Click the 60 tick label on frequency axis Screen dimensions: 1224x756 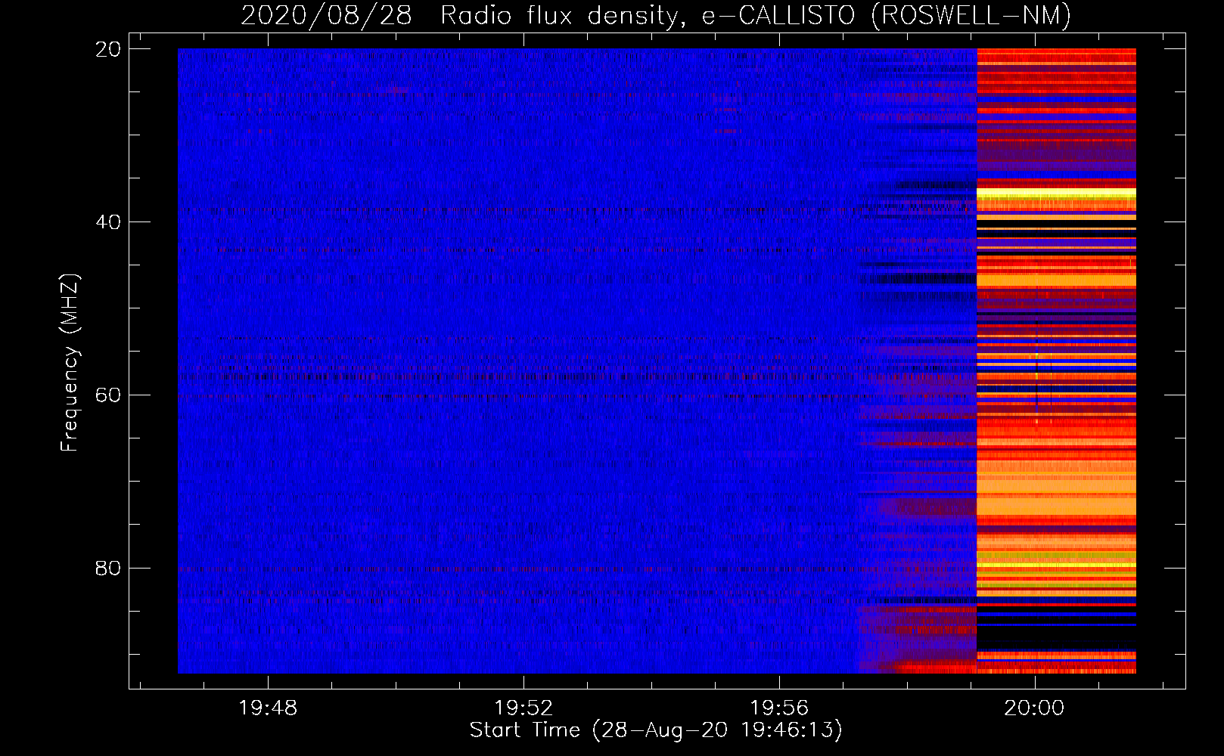tap(108, 395)
